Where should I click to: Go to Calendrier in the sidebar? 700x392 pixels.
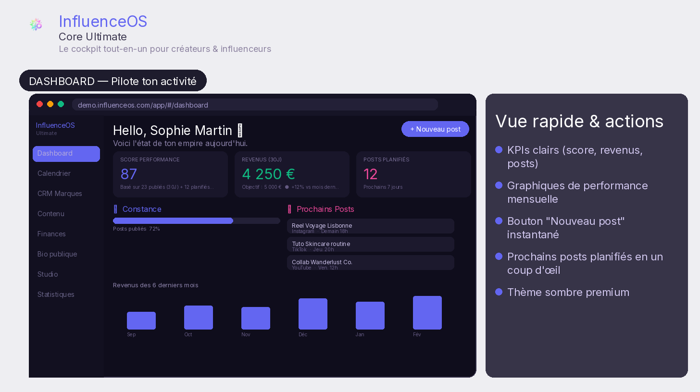click(x=54, y=173)
